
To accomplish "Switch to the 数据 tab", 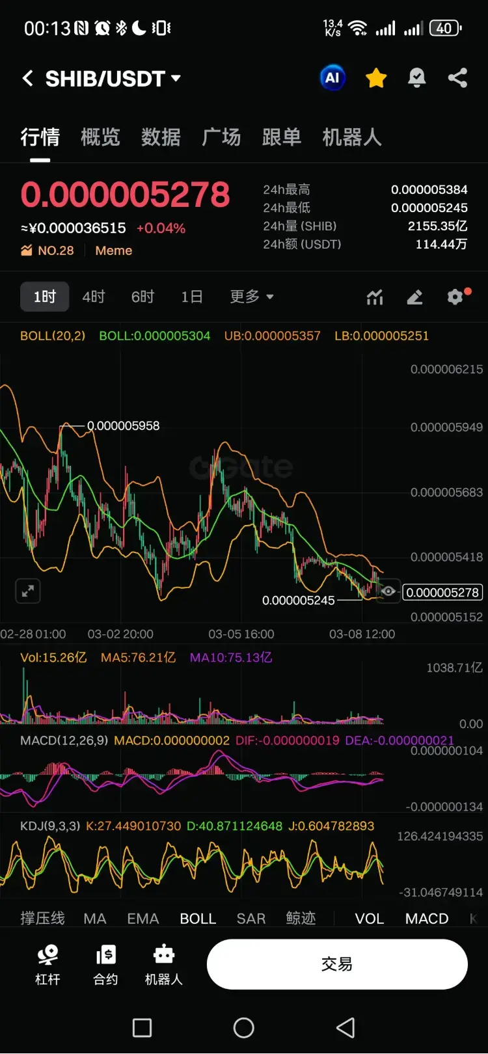I will coord(161,137).
